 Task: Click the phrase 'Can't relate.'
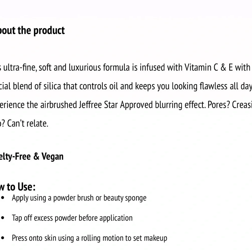[28, 123]
